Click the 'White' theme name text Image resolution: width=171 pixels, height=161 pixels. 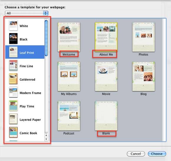24,26
